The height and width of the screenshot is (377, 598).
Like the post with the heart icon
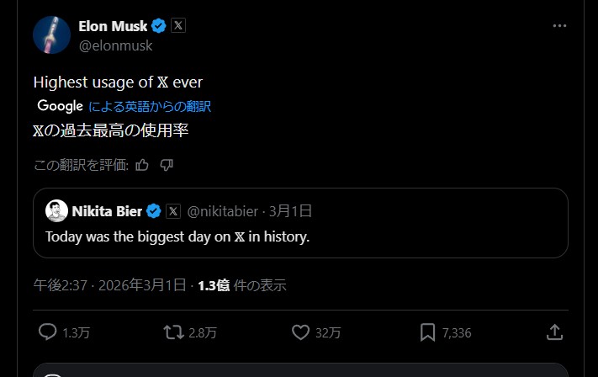click(300, 332)
